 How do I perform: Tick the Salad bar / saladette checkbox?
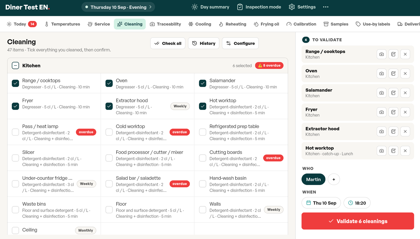[x=109, y=184]
